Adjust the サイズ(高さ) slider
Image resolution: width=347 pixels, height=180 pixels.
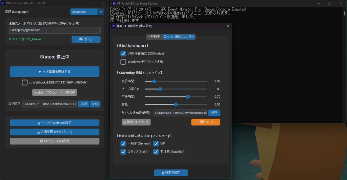[176, 89]
